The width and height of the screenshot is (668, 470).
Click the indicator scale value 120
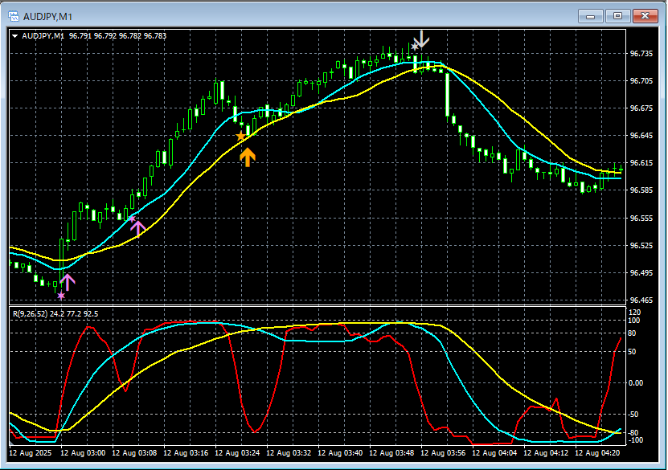click(634, 313)
